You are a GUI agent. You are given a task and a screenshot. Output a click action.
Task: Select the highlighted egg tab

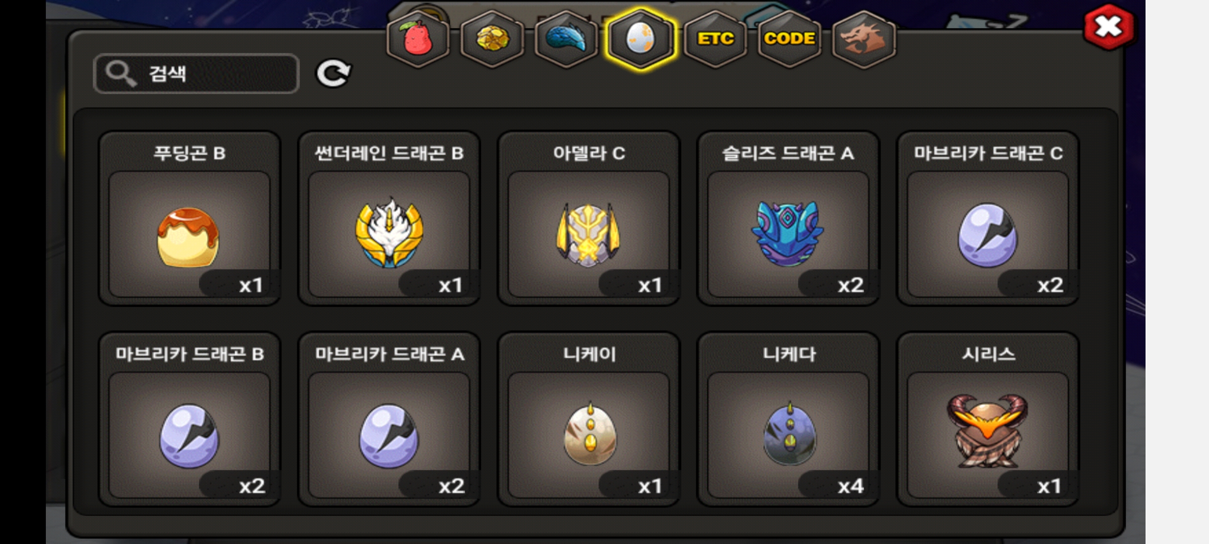pos(640,39)
